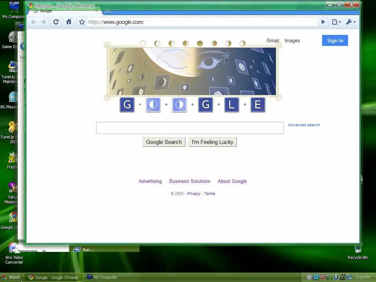Viewport: 376px width, 282px height.
Task: Click the system tray clock 2:00 PM
Action: click(x=363, y=277)
